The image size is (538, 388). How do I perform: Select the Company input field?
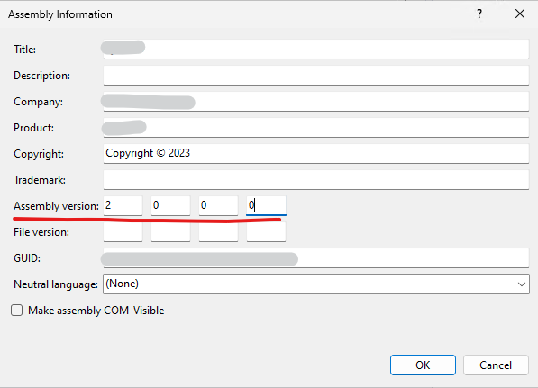click(316, 102)
